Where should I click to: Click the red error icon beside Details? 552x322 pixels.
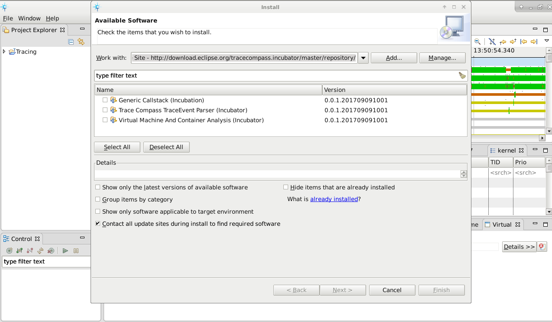tap(542, 247)
